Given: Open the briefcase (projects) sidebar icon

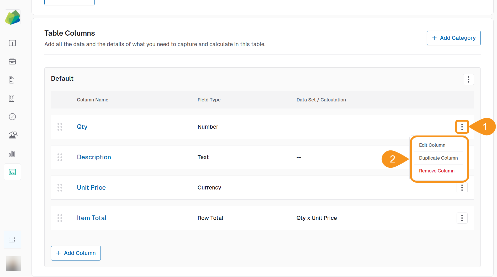Looking at the screenshot, I should pos(12,61).
